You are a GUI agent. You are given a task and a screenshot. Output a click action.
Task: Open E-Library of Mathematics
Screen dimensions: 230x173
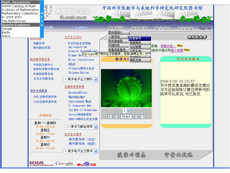(20, 10)
